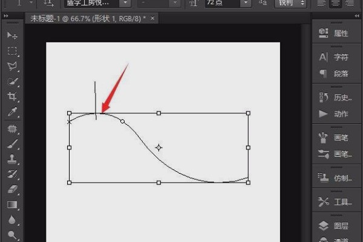Open the 历史 (History) panel icon
Image resolution: width=363 pixels, height=242 pixels.
coord(323,97)
